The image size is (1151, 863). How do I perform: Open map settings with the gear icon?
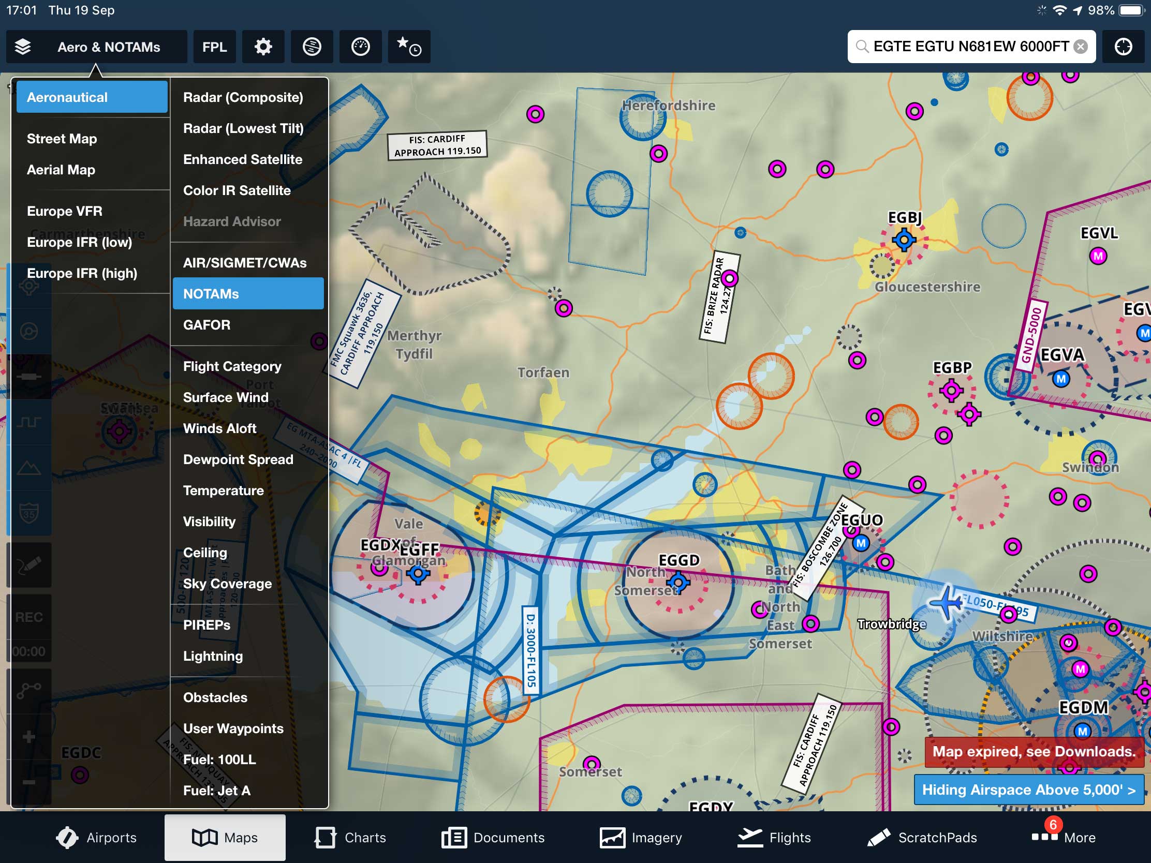[263, 46]
